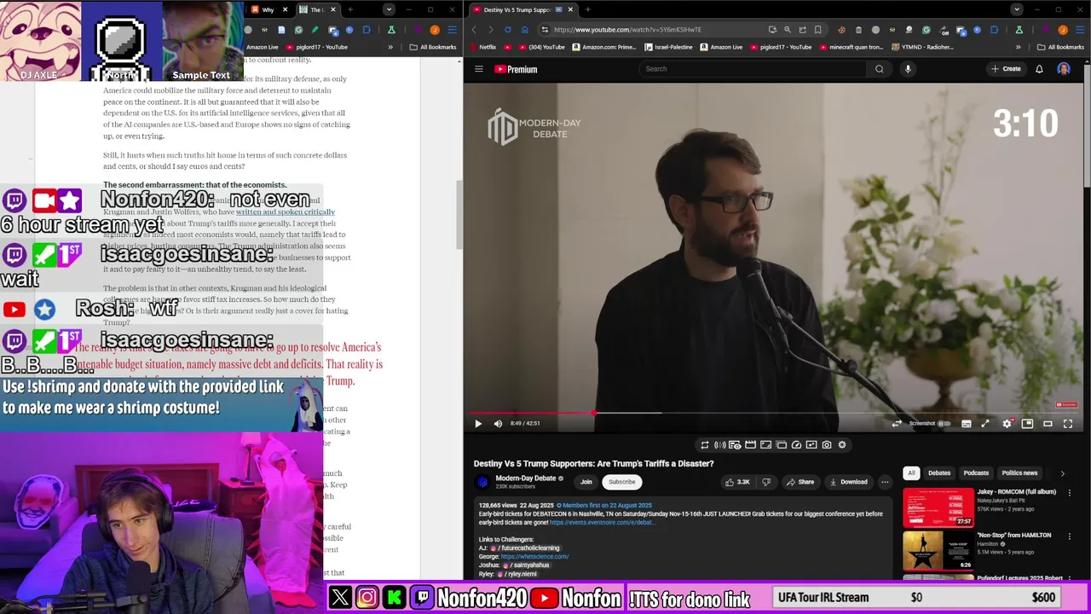
Task: Show hidden bookmarks chevron in YouTube window
Action: (x=1019, y=47)
